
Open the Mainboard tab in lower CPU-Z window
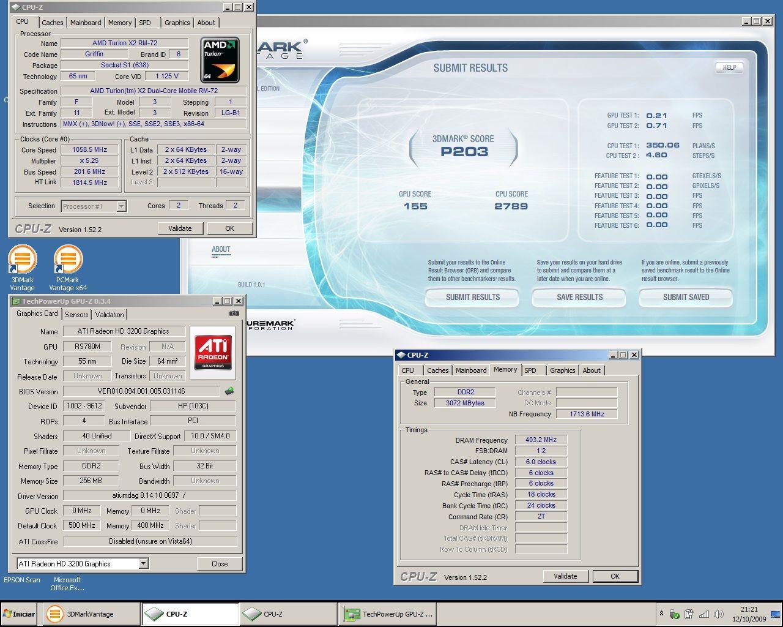click(x=471, y=370)
